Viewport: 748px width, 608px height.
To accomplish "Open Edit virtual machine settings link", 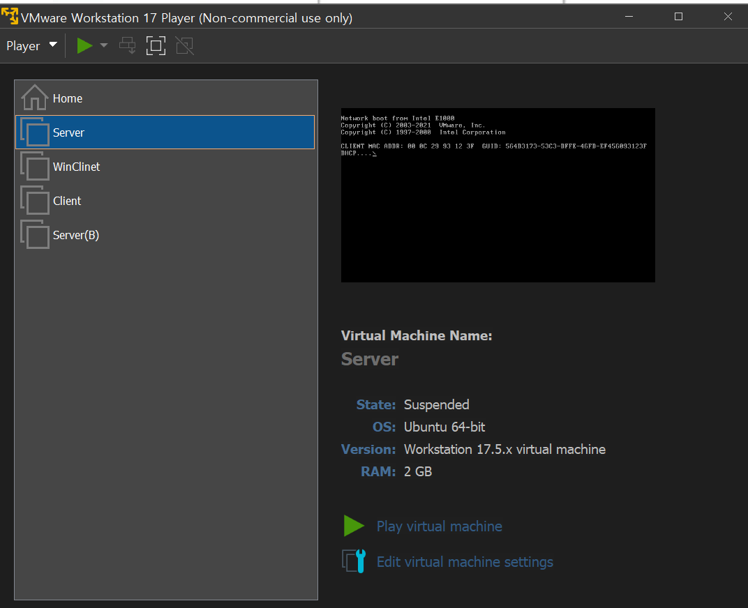I will [x=465, y=562].
